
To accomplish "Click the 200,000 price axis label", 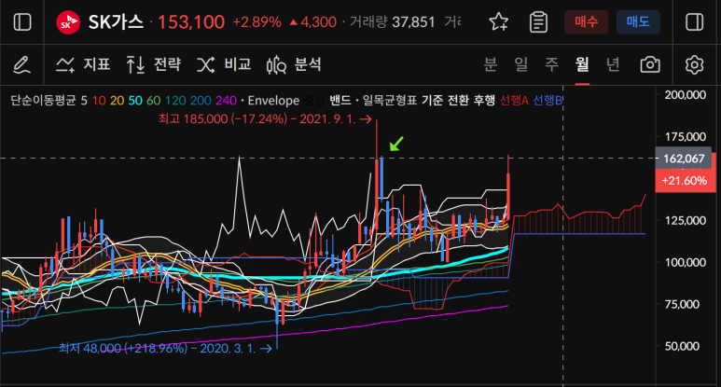I will click(686, 95).
